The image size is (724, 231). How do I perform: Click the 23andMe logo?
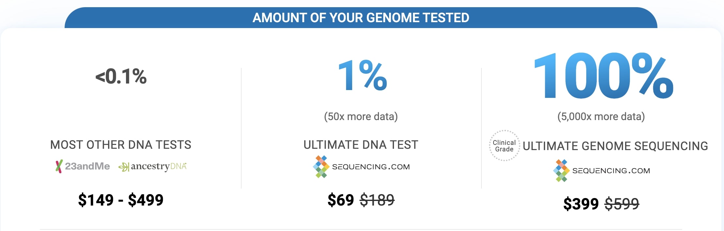(x=83, y=166)
